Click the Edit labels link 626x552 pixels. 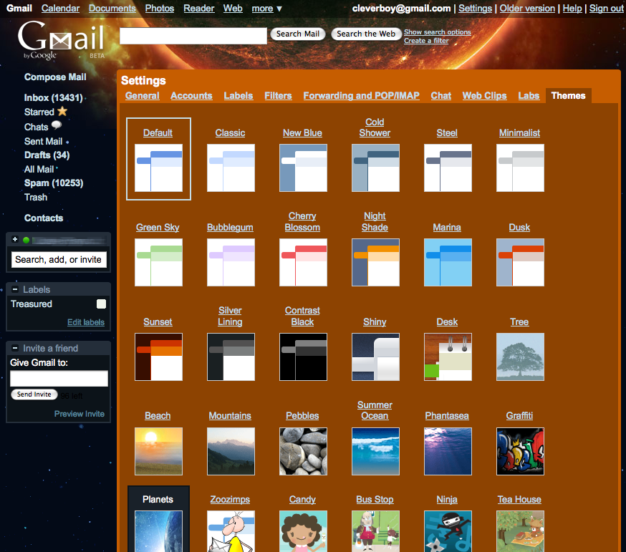[x=86, y=322]
